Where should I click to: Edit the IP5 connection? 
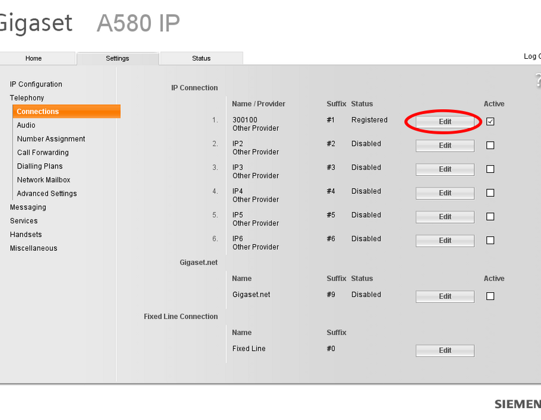point(445,217)
